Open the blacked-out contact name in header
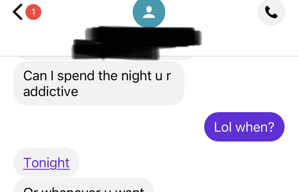The height and width of the screenshot is (192, 298). point(143,36)
